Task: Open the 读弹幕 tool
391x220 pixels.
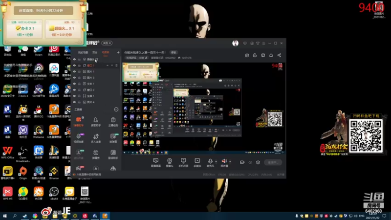Action: 113,138
